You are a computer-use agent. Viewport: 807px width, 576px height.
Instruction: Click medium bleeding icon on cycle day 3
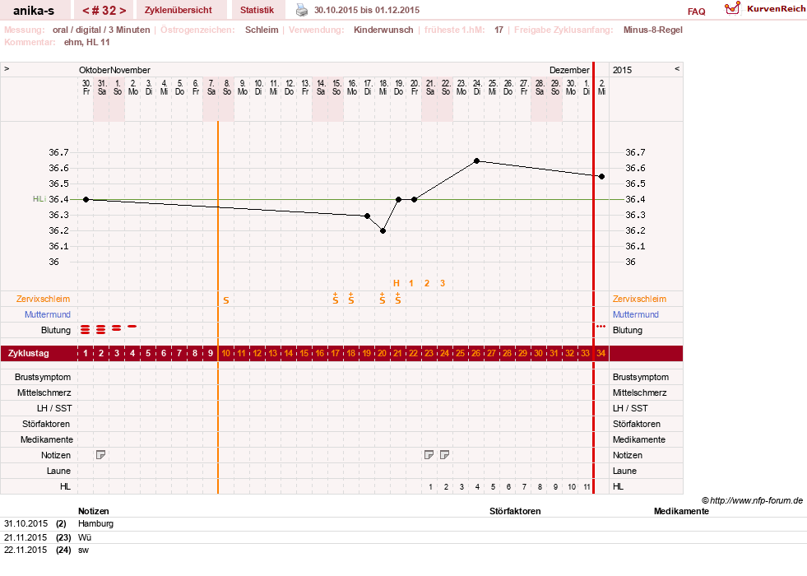[x=117, y=327]
